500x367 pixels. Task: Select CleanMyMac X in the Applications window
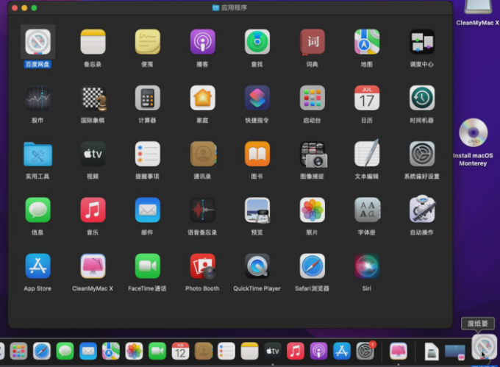tap(93, 266)
